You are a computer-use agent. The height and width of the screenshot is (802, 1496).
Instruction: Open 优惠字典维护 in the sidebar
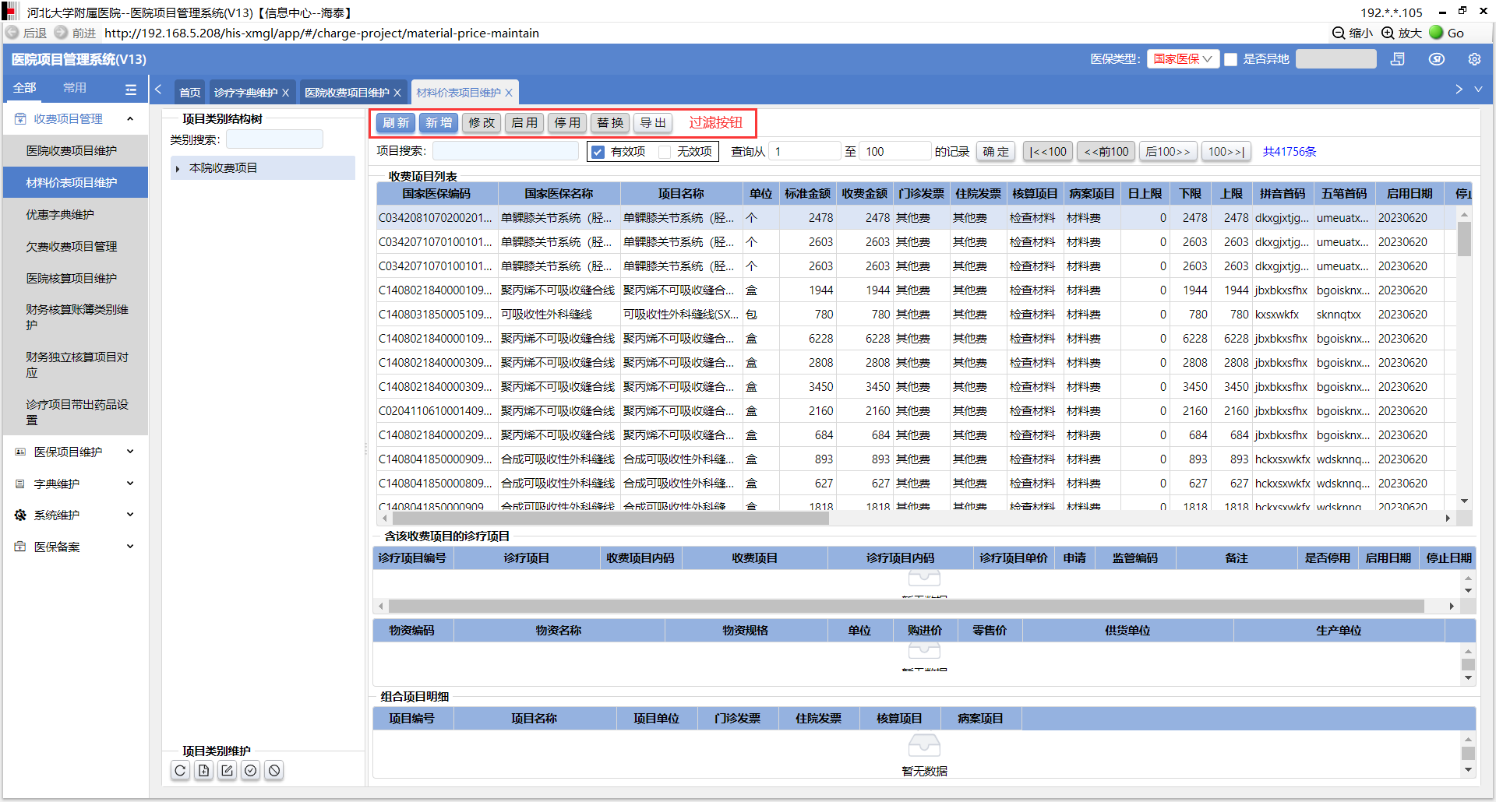(x=60, y=214)
